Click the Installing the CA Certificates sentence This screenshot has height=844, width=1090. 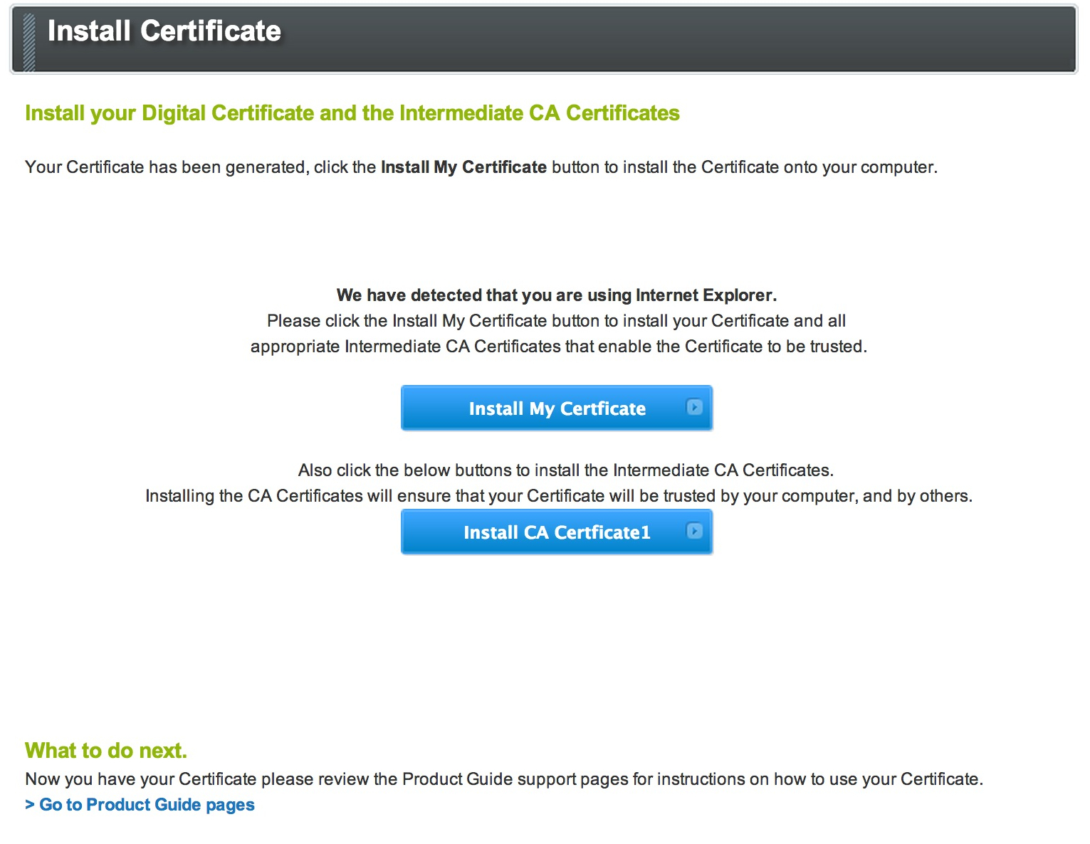(558, 496)
